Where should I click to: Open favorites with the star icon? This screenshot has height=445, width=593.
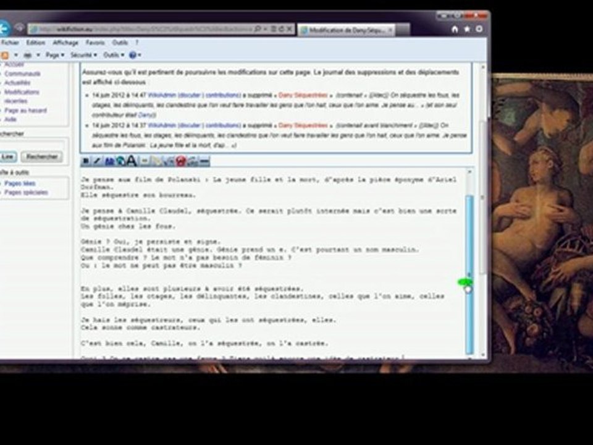pyautogui.click(x=467, y=29)
